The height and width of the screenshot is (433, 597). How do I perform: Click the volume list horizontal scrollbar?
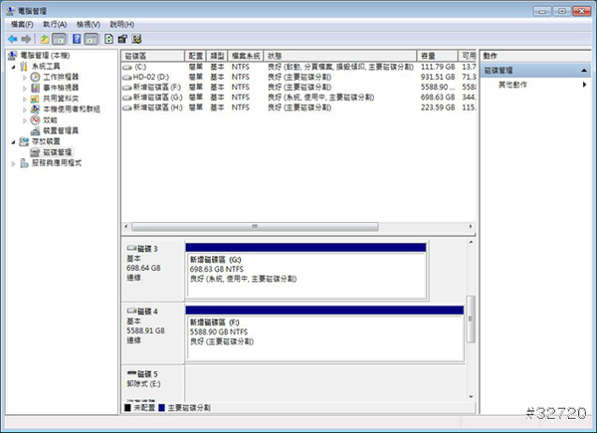click(254, 225)
